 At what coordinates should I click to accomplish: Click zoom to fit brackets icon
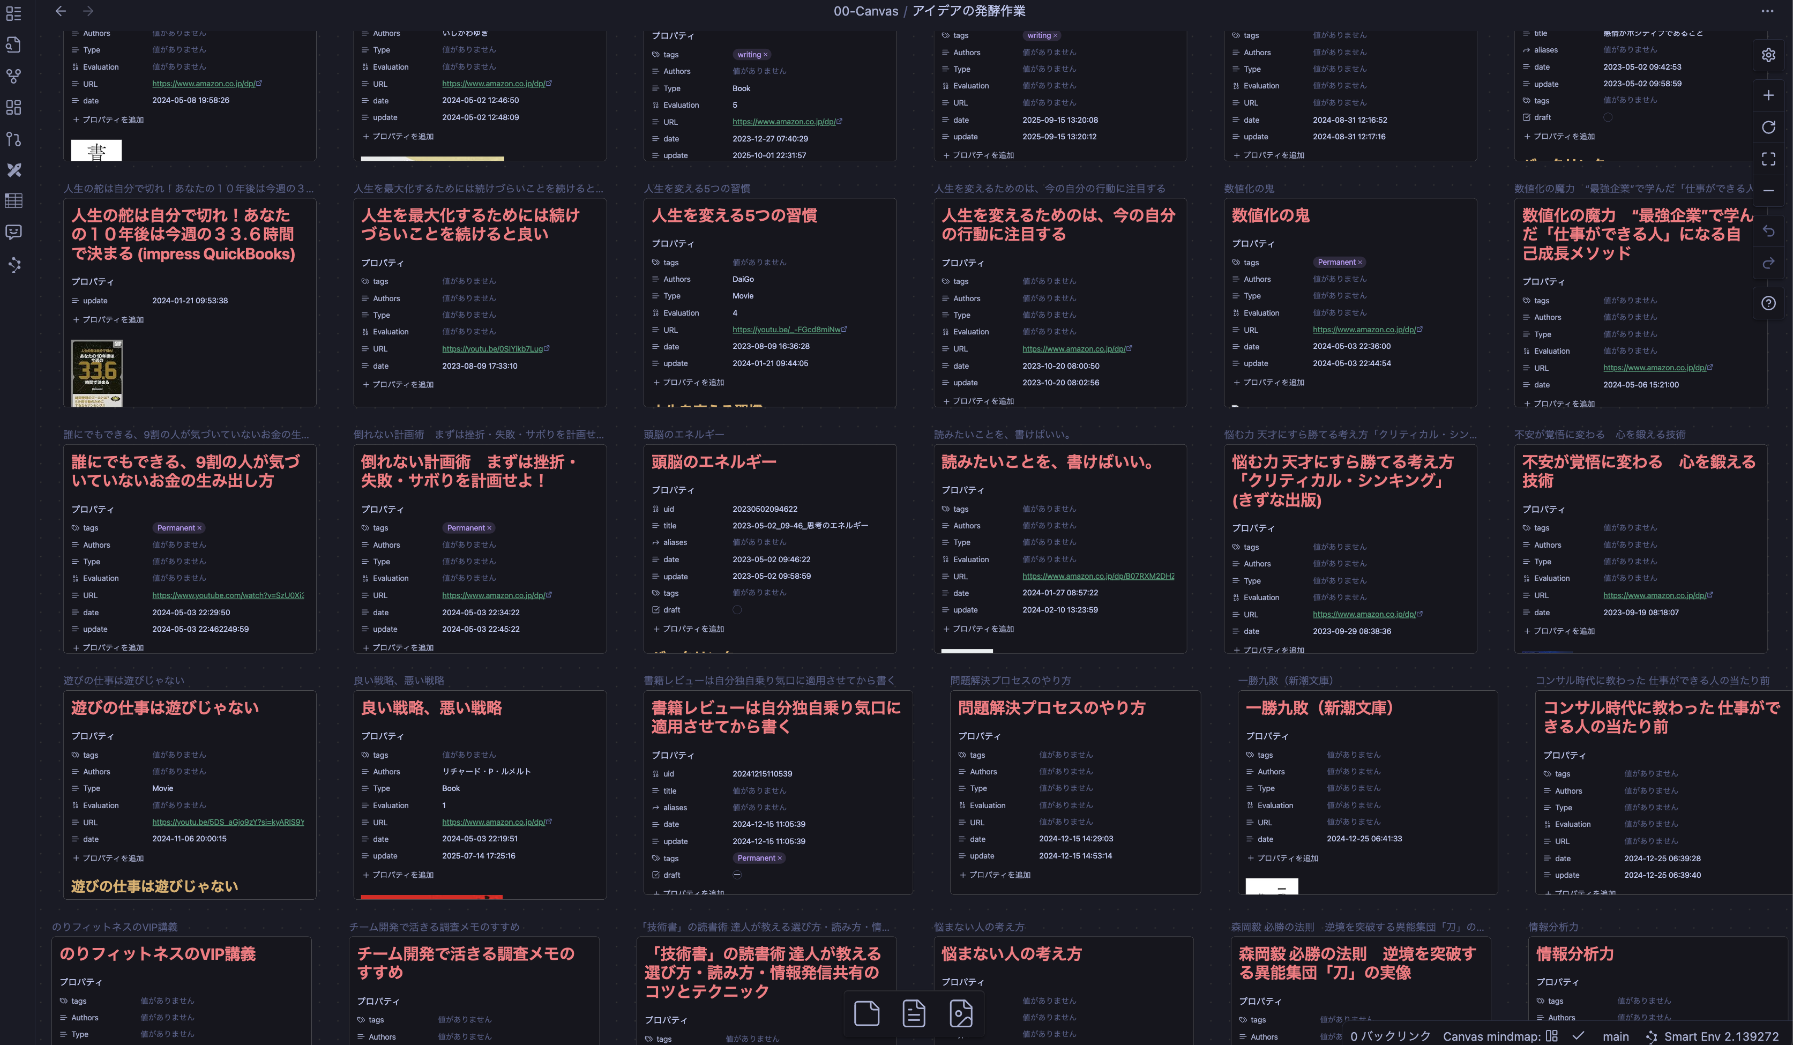[x=1768, y=159]
